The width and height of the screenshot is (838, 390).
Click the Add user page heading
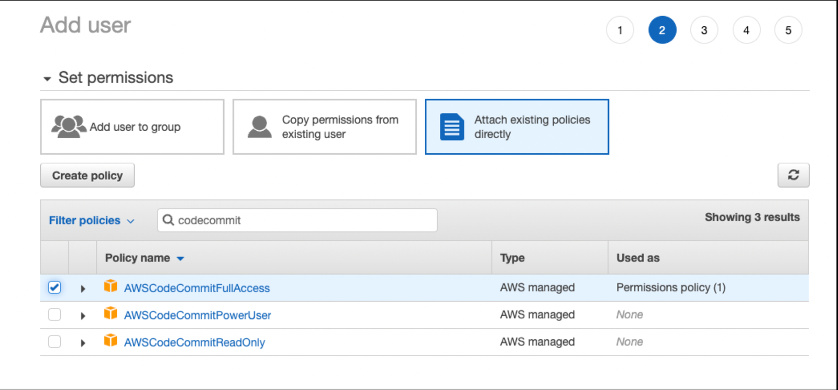click(x=85, y=25)
